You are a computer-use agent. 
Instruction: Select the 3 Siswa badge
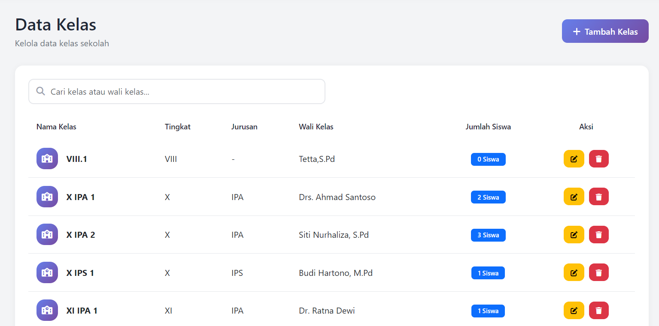pyautogui.click(x=488, y=235)
